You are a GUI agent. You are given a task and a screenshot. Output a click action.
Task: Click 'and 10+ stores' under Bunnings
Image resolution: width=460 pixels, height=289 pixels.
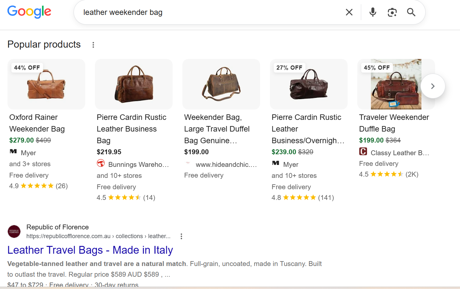click(x=119, y=176)
